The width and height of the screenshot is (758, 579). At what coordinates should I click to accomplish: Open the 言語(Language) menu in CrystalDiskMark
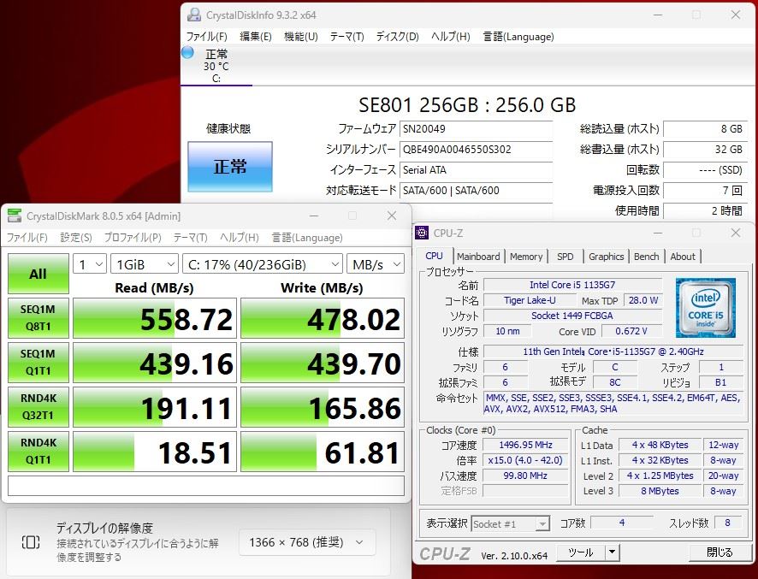click(x=307, y=237)
